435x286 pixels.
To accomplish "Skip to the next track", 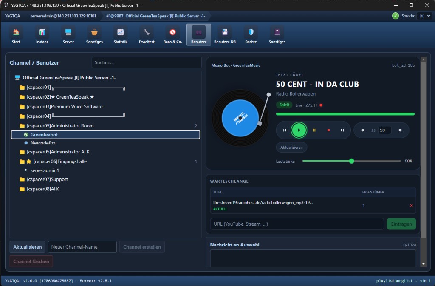I will coord(342,130).
